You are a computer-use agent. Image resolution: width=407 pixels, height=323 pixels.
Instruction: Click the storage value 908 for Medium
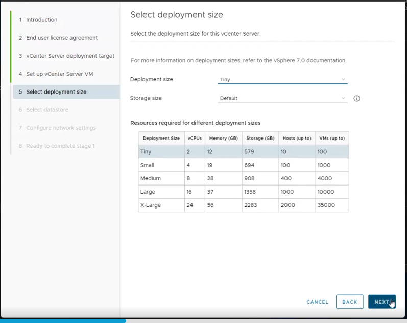pyautogui.click(x=249, y=178)
